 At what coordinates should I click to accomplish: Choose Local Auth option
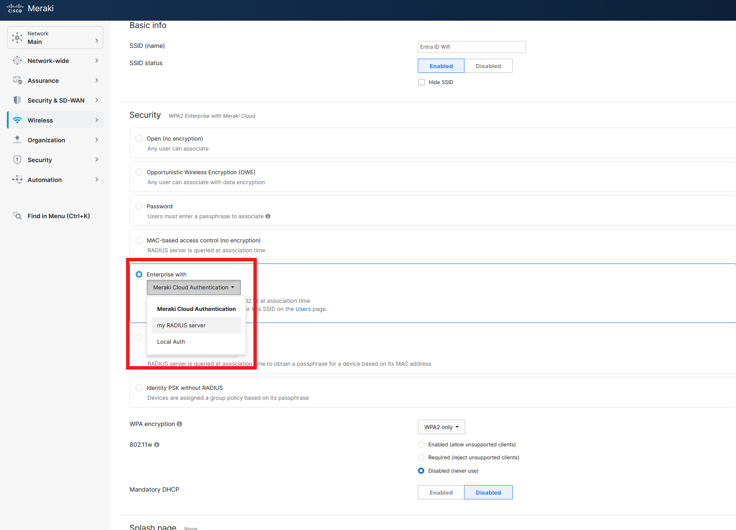196,342
